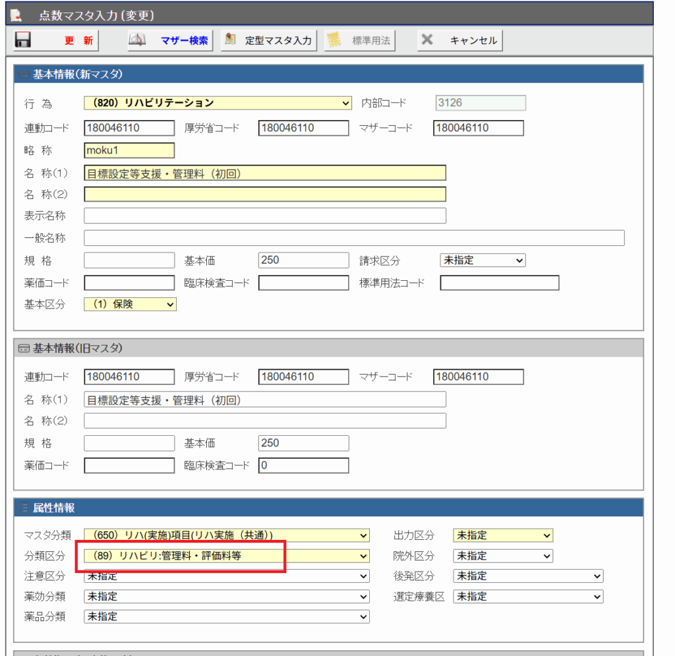This screenshot has height=656, width=675.
Task: Click the old master 名称(2) field
Action: pos(265,421)
